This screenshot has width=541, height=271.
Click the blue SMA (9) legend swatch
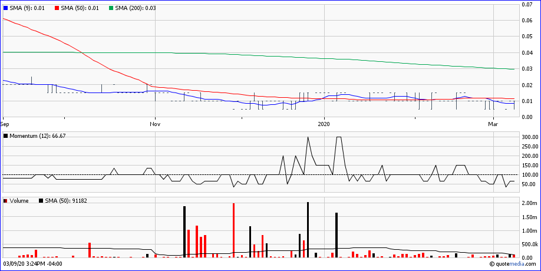pyautogui.click(x=6, y=8)
